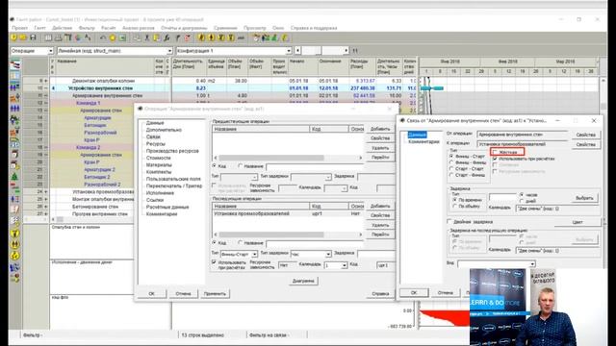Open the Анализ рисков menu

139,28
